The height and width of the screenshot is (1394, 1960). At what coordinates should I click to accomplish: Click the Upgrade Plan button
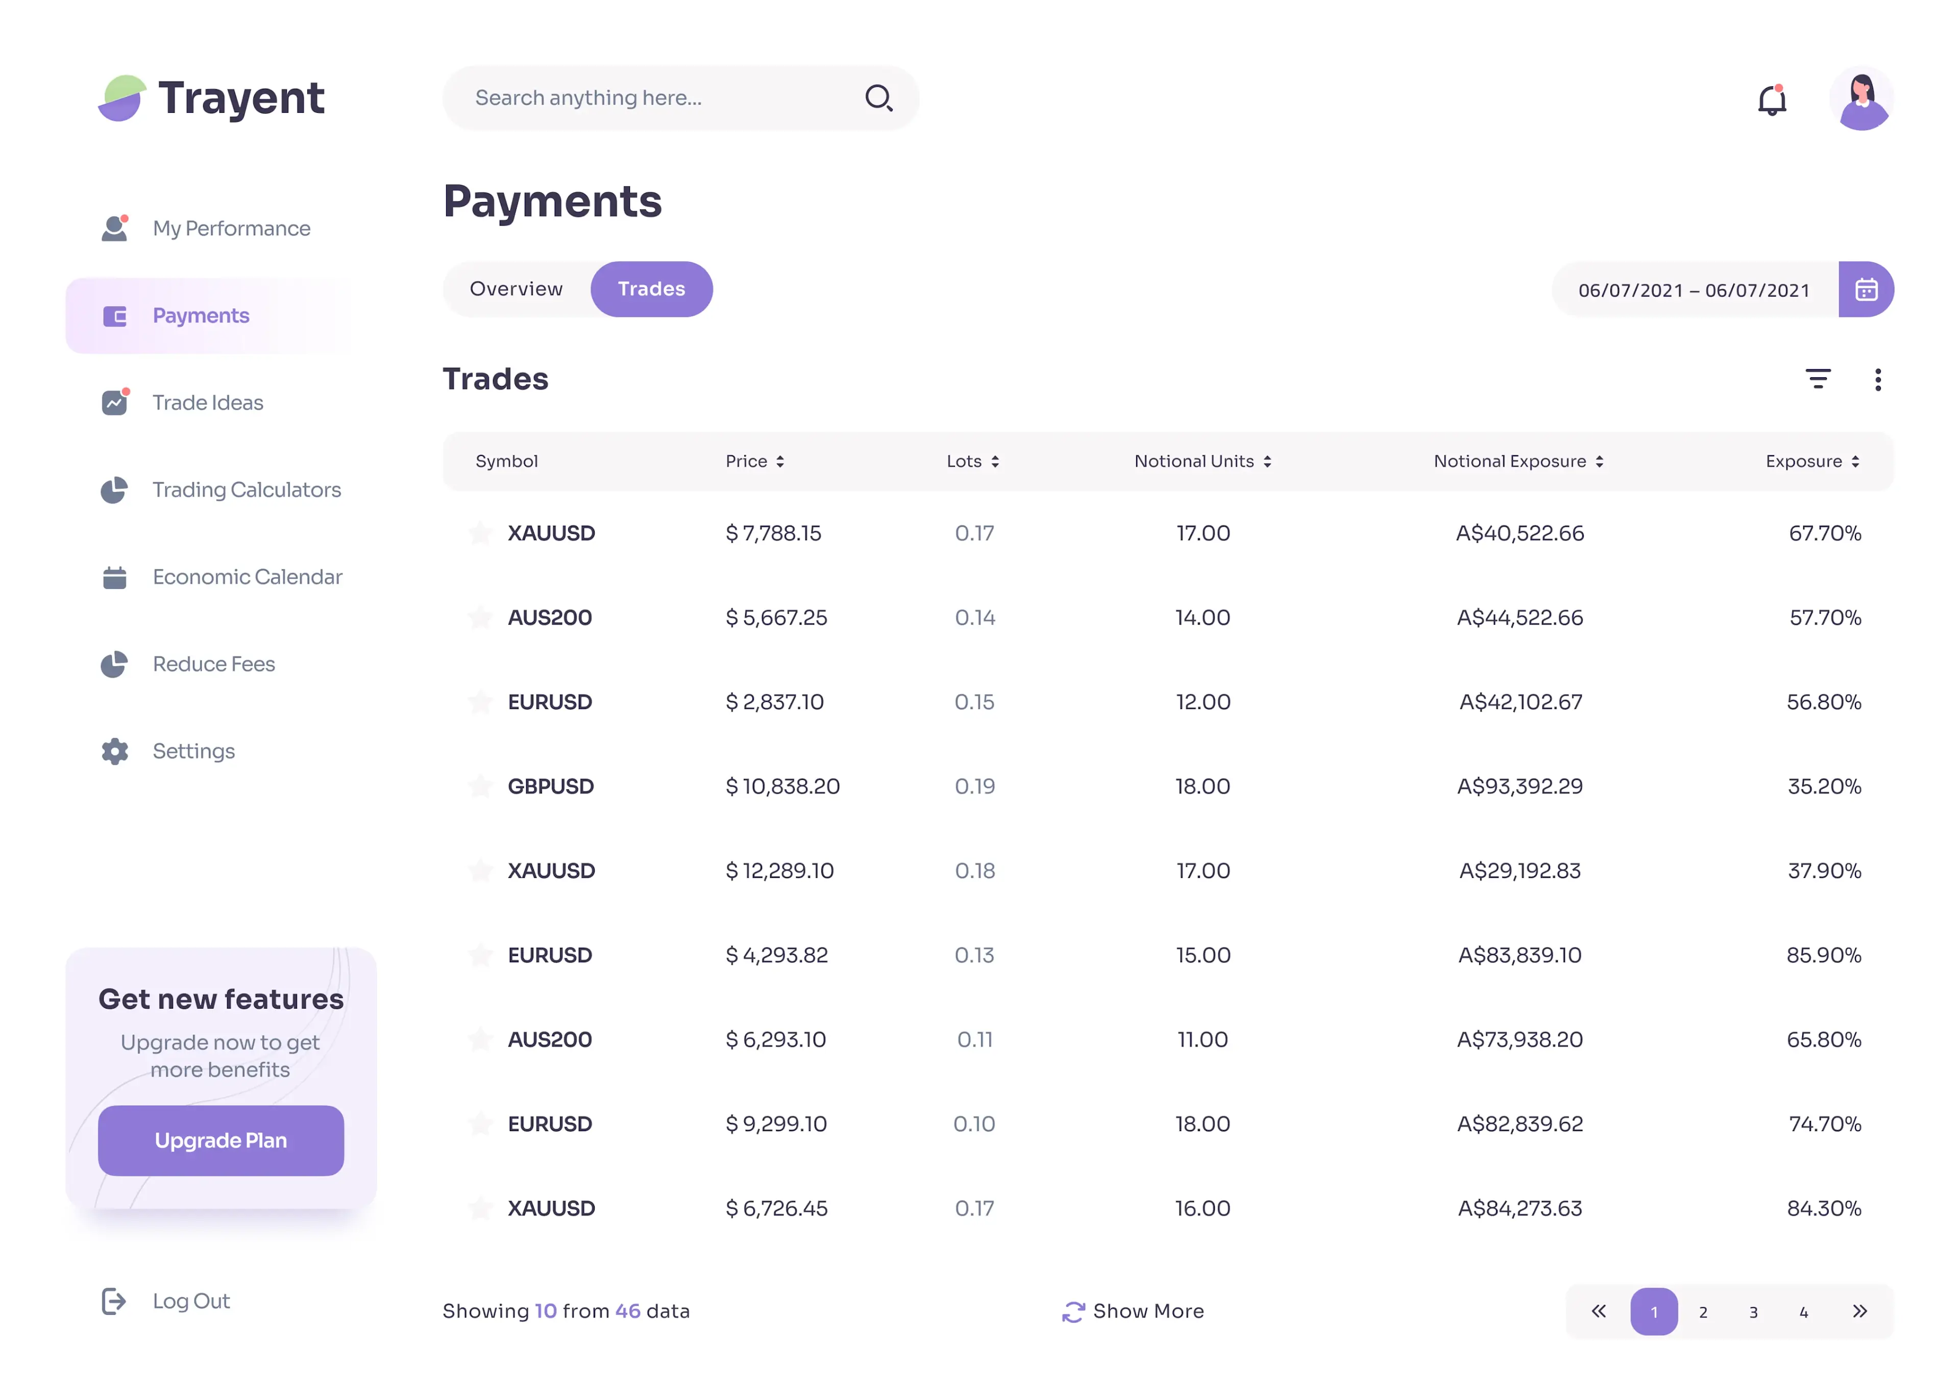[220, 1140]
